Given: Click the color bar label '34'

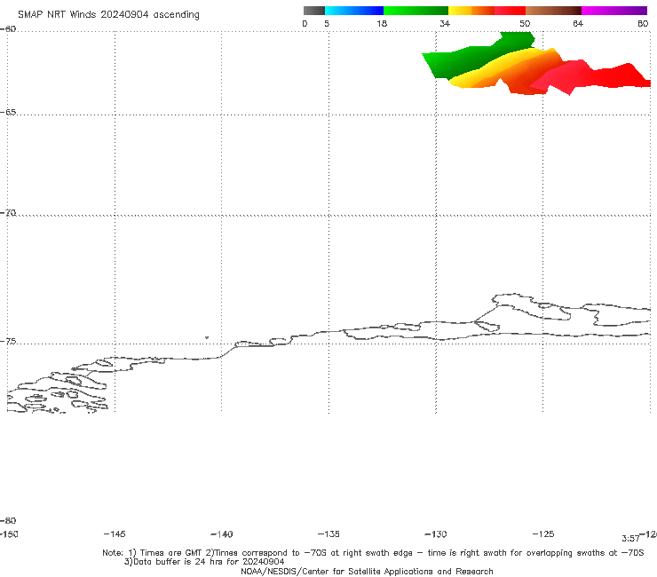Looking at the screenshot, I should tap(445, 23).
